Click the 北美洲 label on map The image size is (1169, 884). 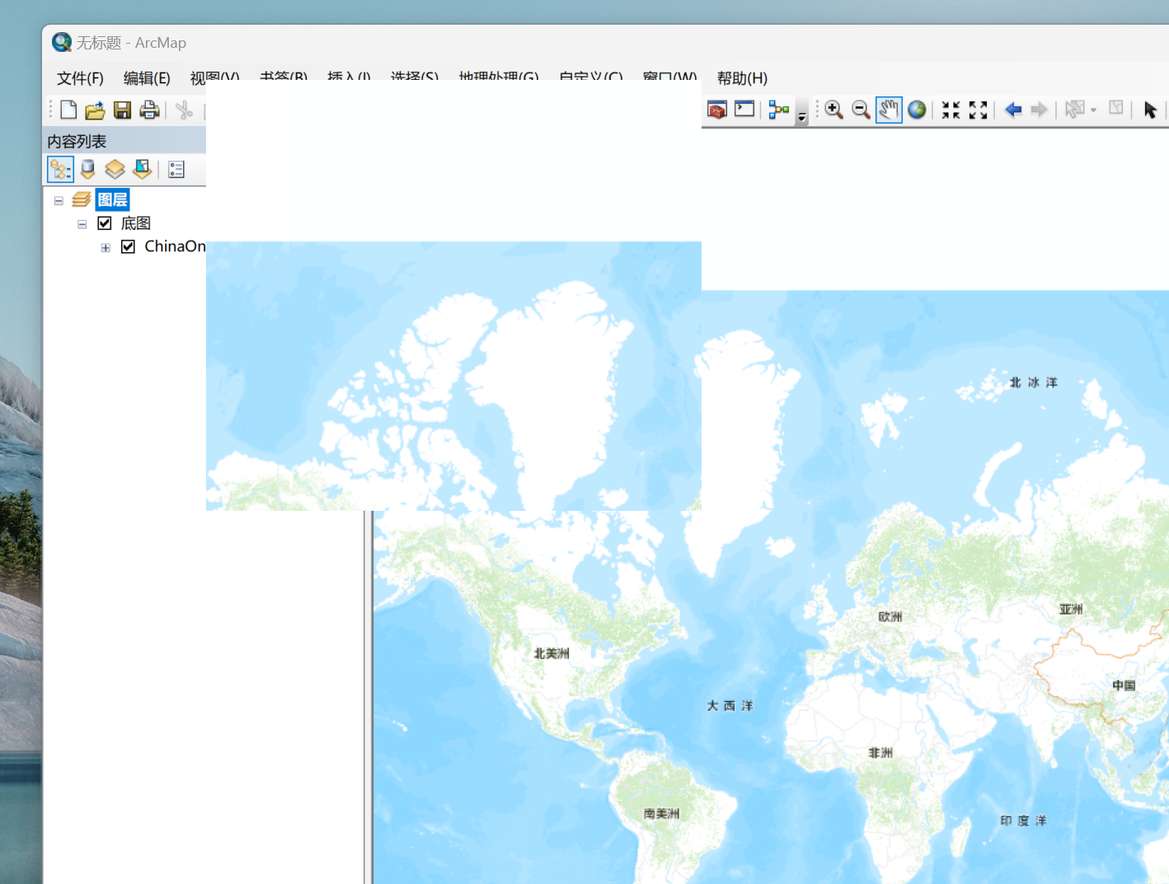[x=552, y=653]
